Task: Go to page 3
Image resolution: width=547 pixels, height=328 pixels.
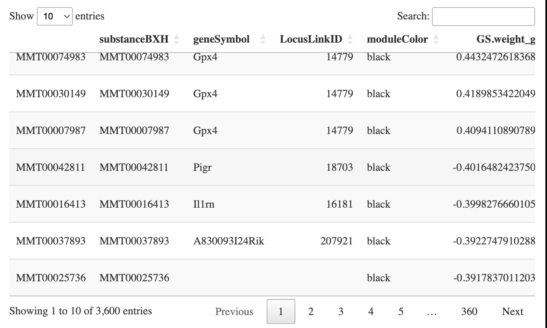Action: (x=341, y=311)
